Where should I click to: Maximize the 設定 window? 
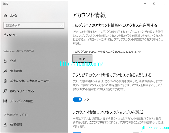click(x=154, y=4)
